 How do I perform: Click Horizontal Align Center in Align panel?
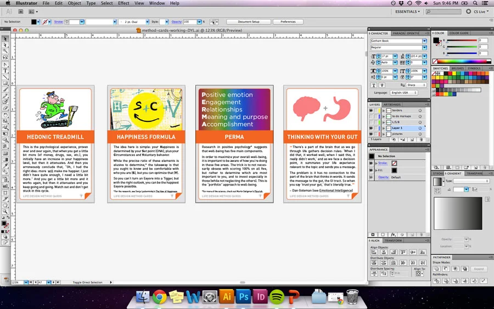coord(384,252)
